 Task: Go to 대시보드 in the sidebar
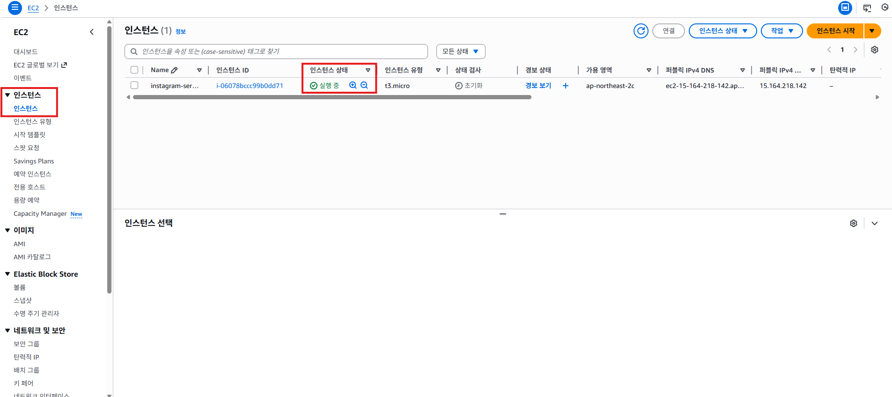point(25,51)
